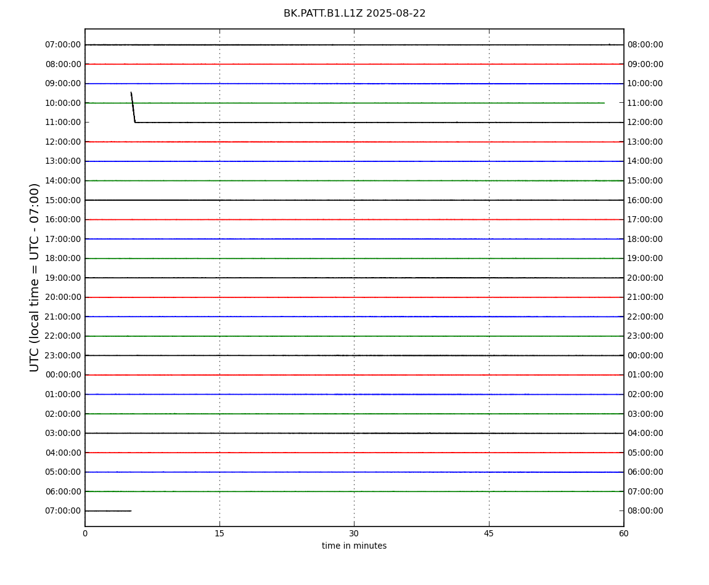Click the right-axis time label 07:00:00
Image resolution: width=709 pixels, height=585 pixels.
point(645,491)
